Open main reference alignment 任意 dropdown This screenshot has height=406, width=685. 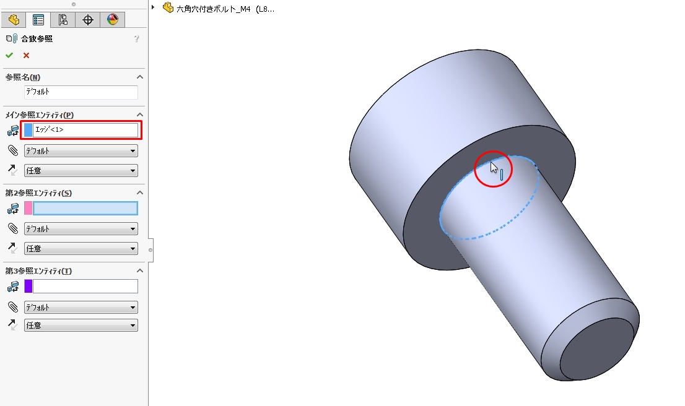pos(81,171)
